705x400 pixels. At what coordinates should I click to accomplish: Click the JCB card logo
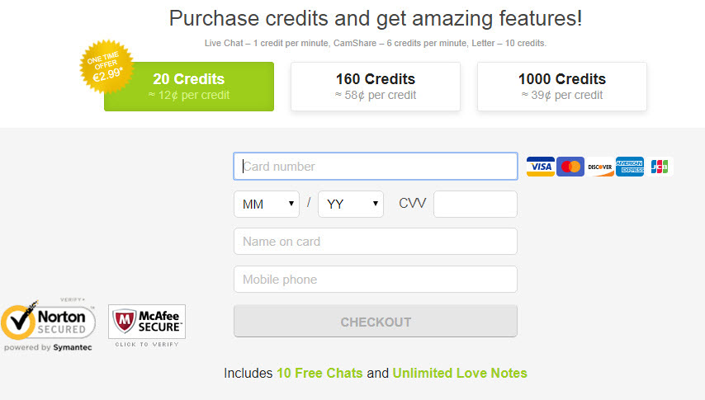click(659, 167)
